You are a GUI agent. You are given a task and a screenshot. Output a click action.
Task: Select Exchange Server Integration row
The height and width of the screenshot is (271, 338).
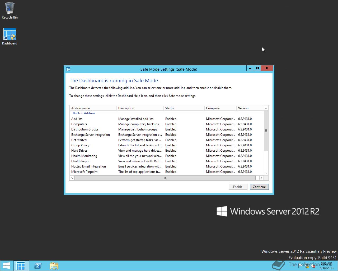point(167,135)
